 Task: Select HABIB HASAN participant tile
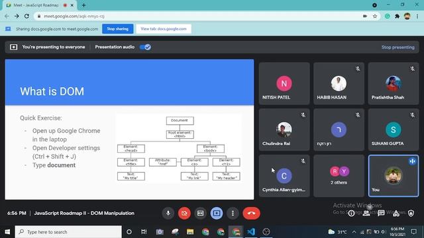[x=339, y=83]
